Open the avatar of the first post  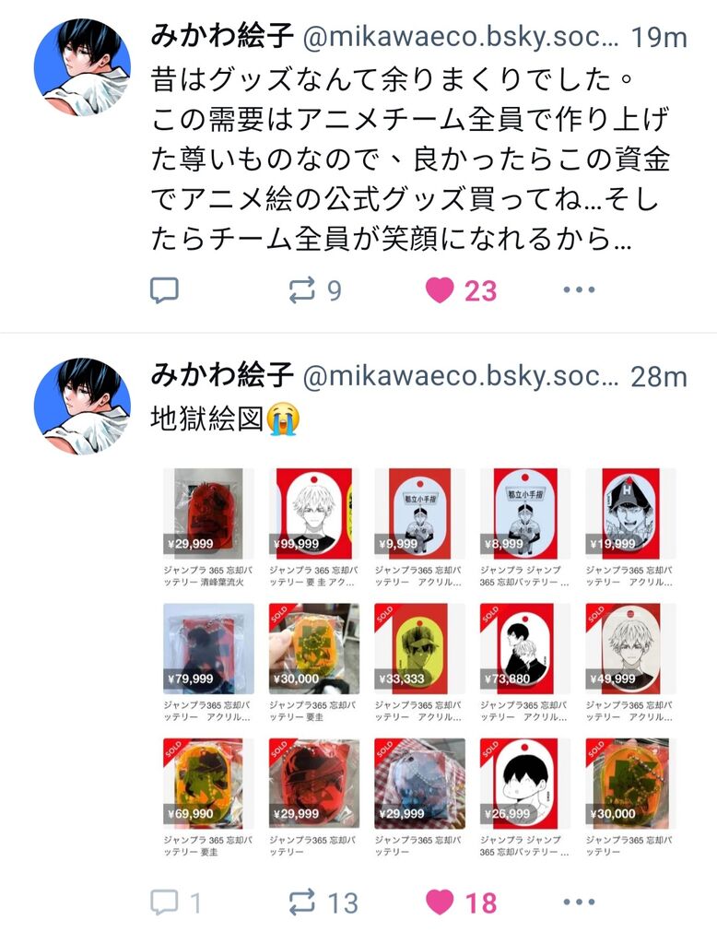pos(82,66)
